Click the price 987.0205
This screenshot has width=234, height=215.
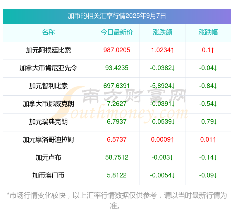click(117, 50)
